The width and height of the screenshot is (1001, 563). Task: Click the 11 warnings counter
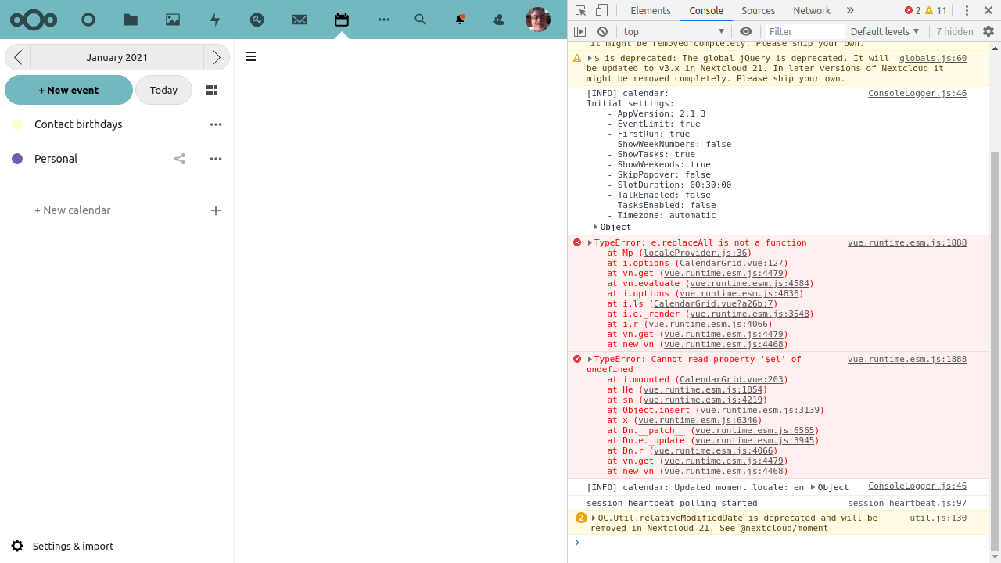click(936, 10)
